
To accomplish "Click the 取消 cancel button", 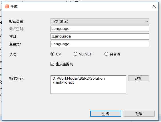I will (139, 114).
